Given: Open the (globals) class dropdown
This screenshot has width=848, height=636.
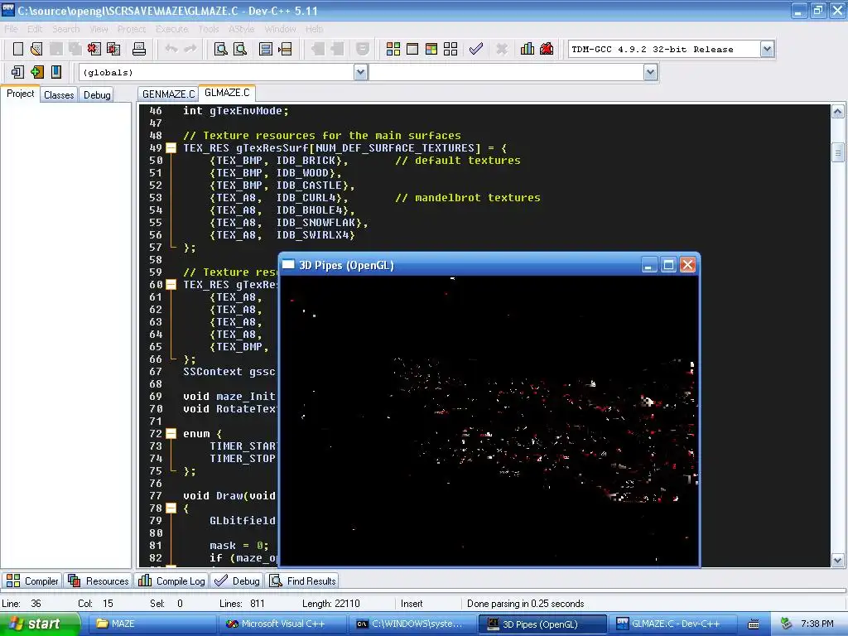Looking at the screenshot, I should 361,72.
